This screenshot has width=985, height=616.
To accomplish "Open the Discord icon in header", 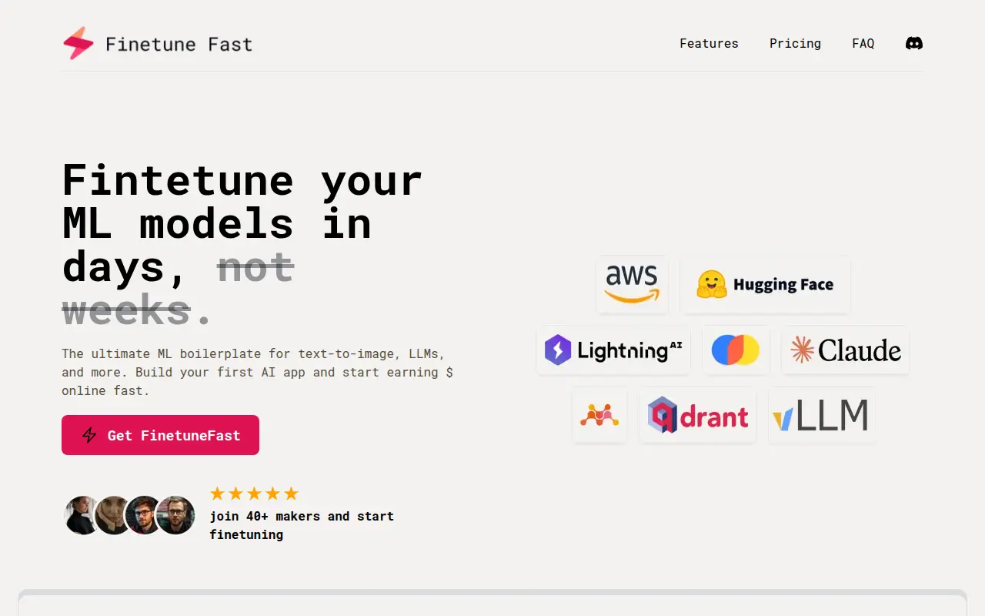I will [914, 43].
